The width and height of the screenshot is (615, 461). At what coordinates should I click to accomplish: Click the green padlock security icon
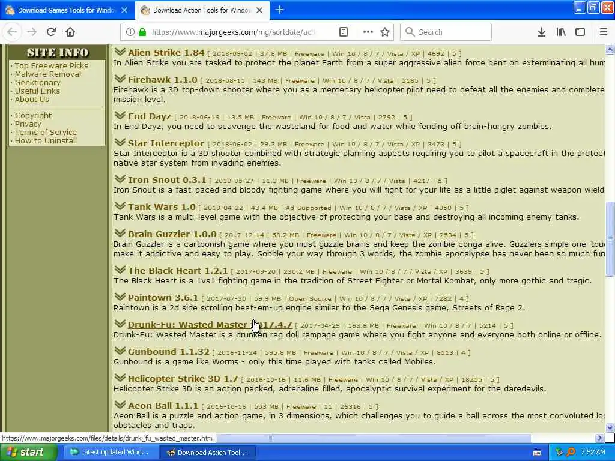coord(142,32)
